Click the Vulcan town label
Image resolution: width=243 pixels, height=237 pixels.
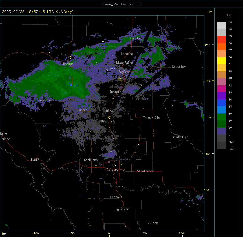153,223
